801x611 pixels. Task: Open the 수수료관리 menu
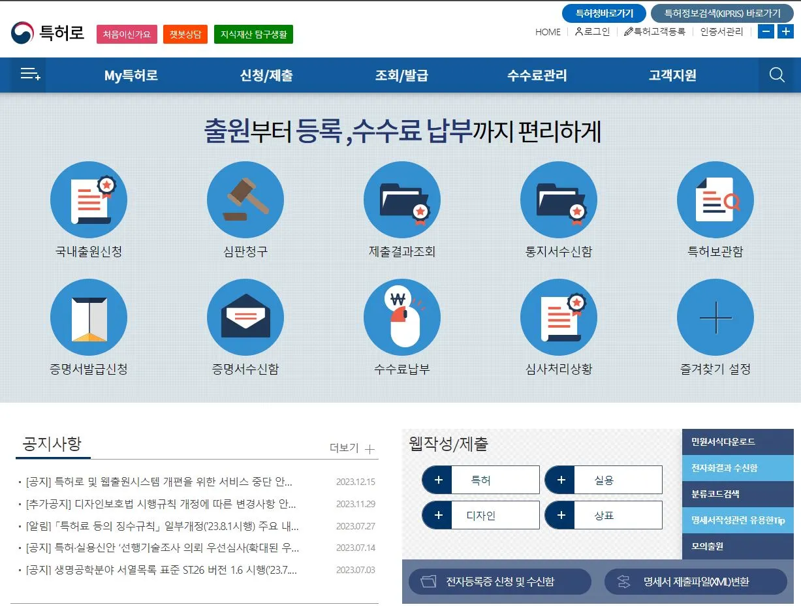tap(537, 75)
